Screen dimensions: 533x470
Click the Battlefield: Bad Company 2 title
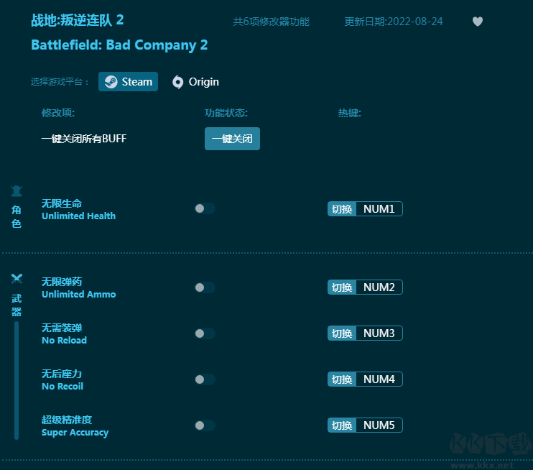tap(119, 45)
